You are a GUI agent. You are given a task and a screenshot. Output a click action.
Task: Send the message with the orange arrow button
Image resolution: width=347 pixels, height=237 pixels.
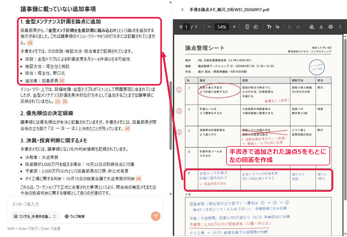coord(156,216)
